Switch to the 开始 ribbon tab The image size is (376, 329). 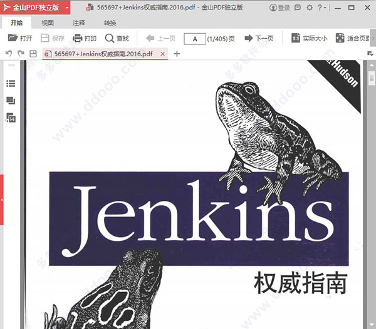(16, 23)
